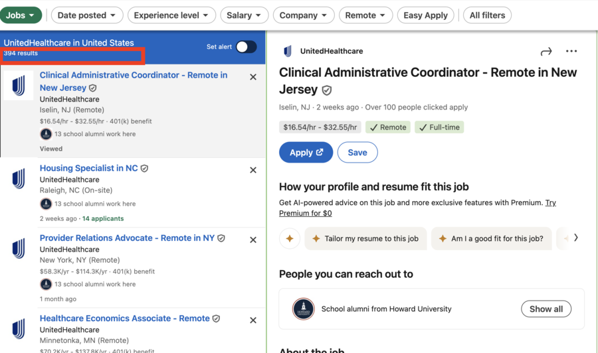Click alumni icon on Housing Specialist card
Viewport: 598px width, 353px height.
46,204
